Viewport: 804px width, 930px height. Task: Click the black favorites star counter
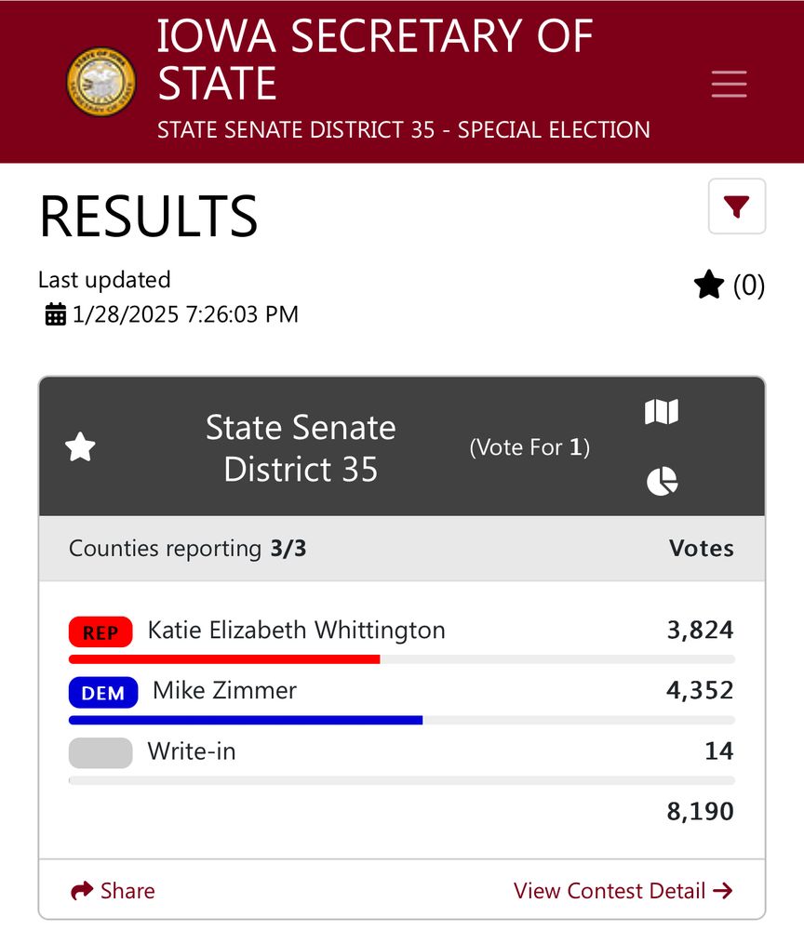[x=729, y=286]
